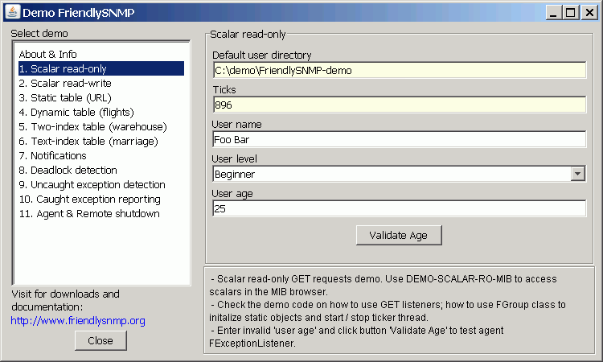Minimize the Demo FriendlySNMP window
603x362 pixels.
point(553,13)
